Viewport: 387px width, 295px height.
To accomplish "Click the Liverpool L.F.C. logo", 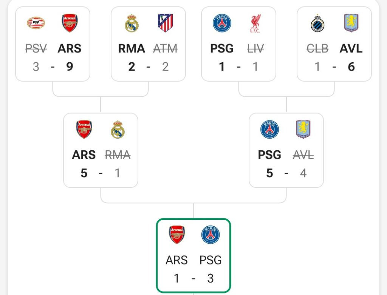I will pos(255,23).
